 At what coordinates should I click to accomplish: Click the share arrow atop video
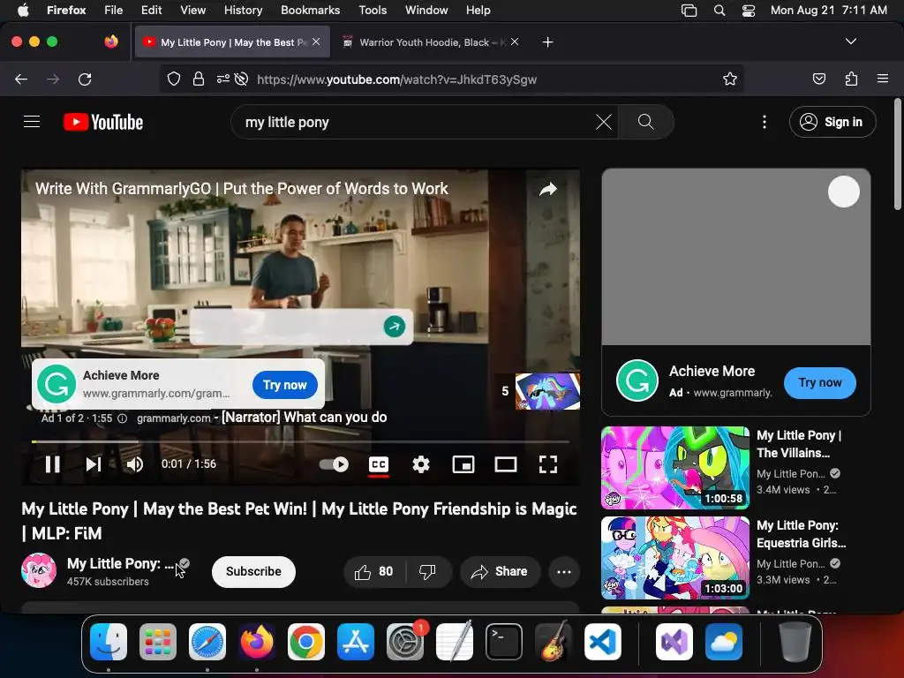pos(547,189)
